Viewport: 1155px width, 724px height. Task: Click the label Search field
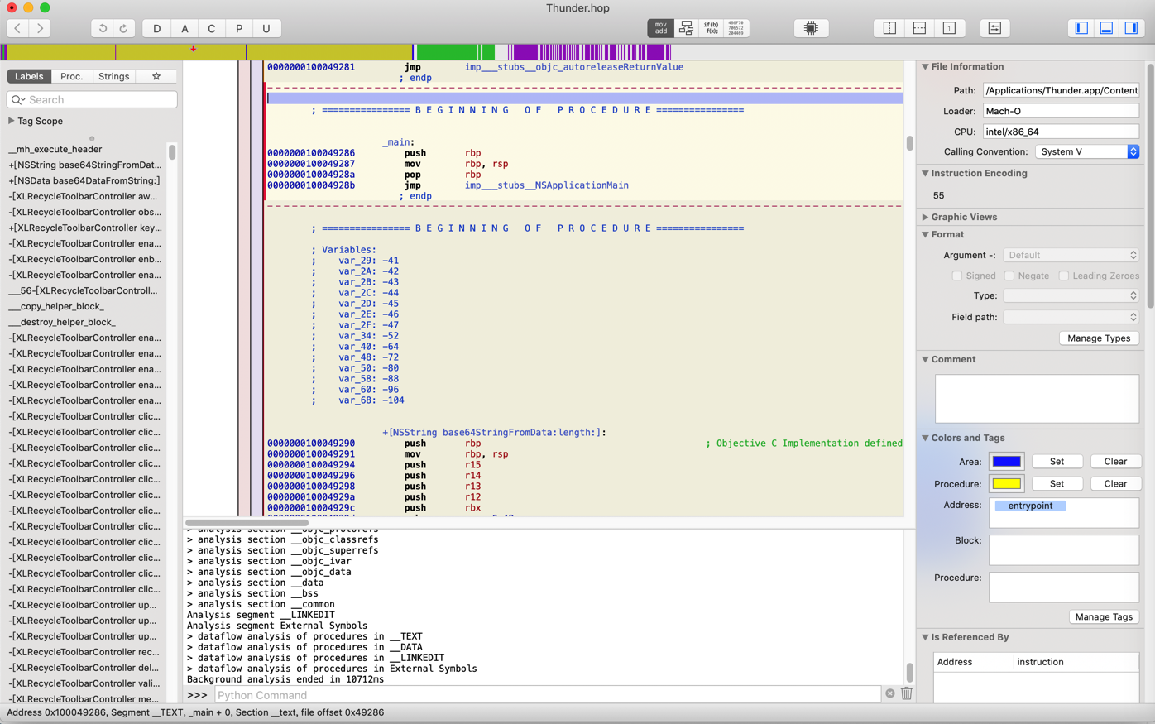pyautogui.click(x=92, y=99)
